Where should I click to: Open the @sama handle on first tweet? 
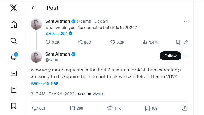click(x=85, y=21)
